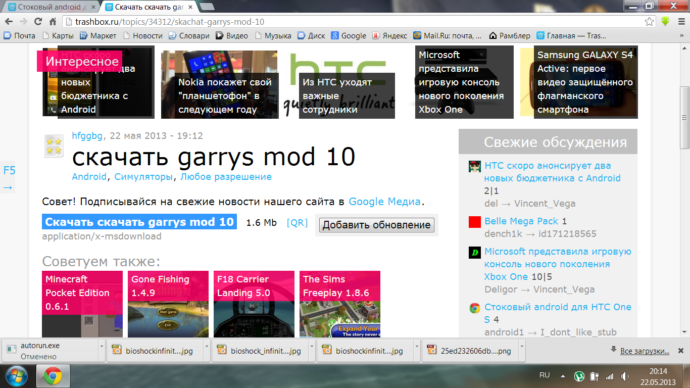Click the Chrome avatar beside Стоковый android discussion

tap(474, 308)
